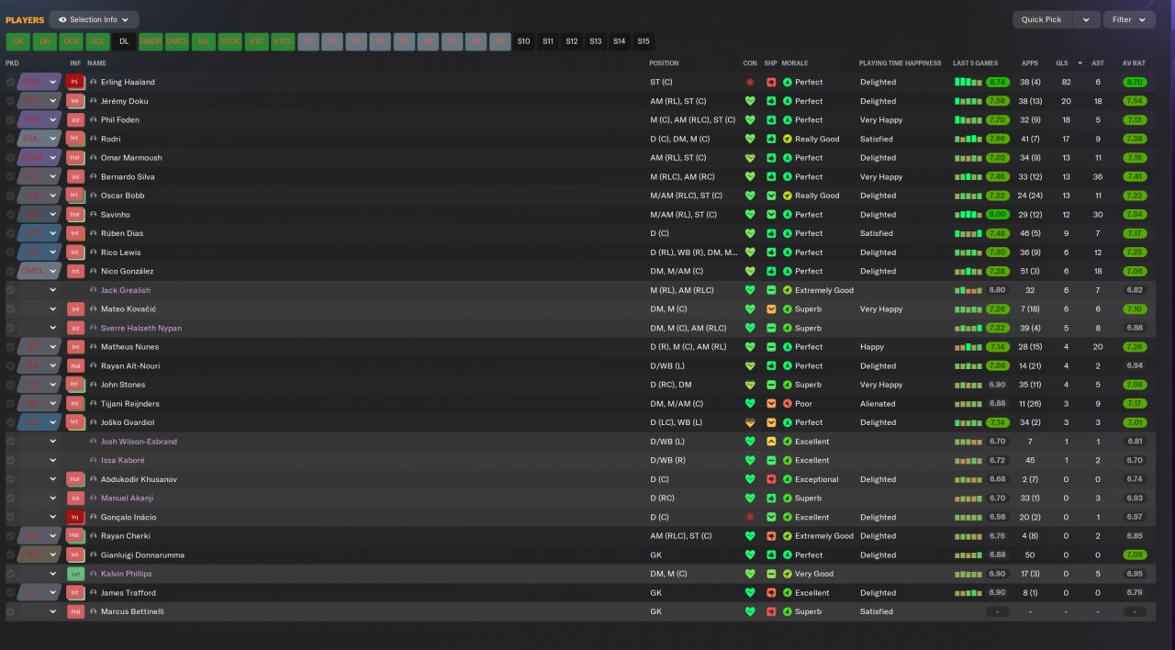
Task: Select the S10 substitute slot
Action: [x=523, y=41]
